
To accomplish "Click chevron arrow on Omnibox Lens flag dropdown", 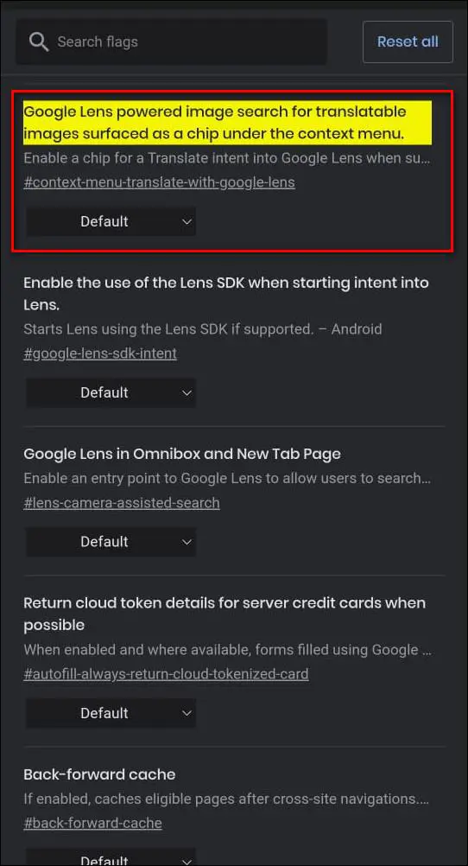I will point(187,542).
